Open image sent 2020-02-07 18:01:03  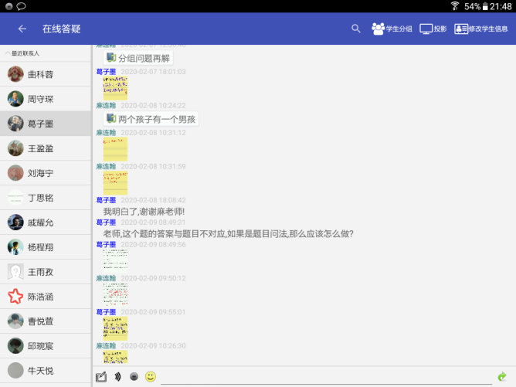pos(115,88)
